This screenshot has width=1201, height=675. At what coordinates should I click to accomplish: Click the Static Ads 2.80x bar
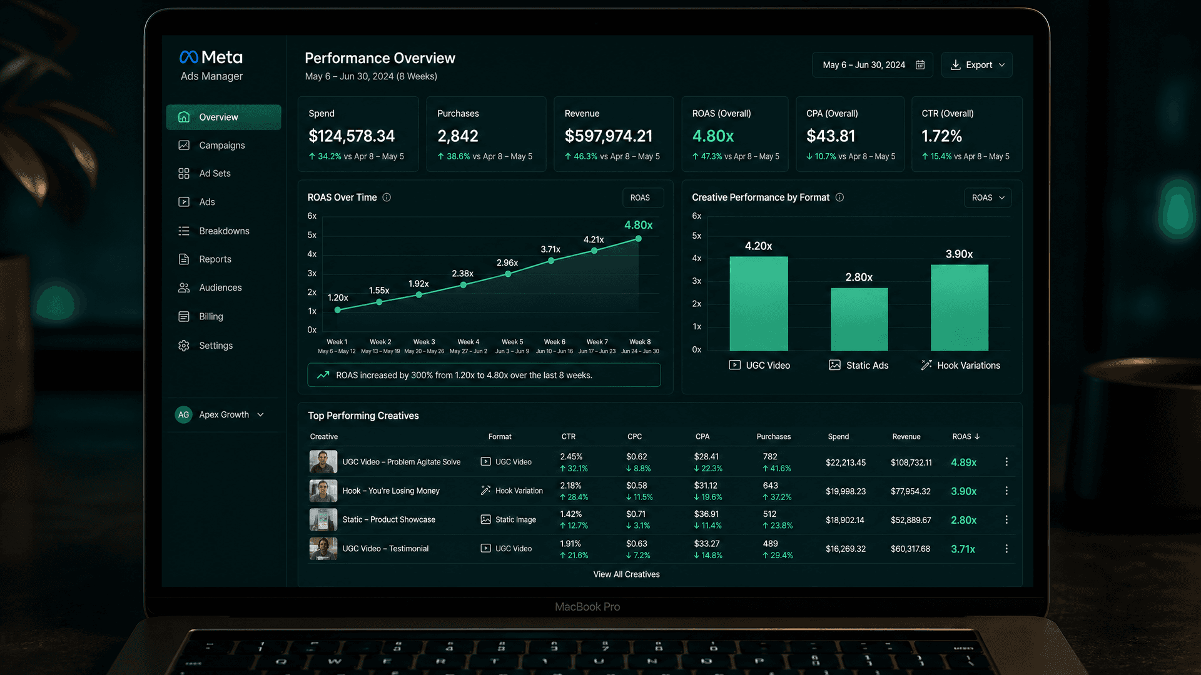(859, 319)
